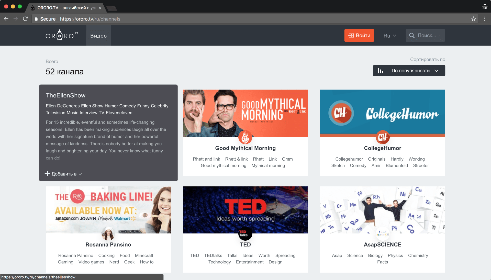The height and width of the screenshot is (280, 491).
Task: Open the По популярности sort dropdown
Action: click(x=416, y=71)
